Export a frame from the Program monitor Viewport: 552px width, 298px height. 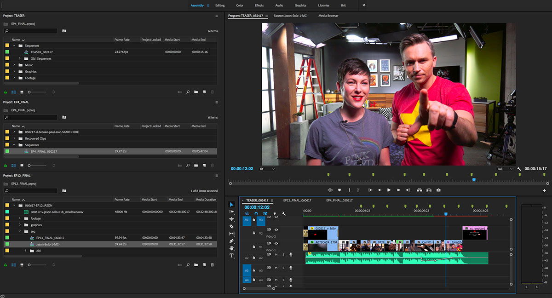pyautogui.click(x=439, y=189)
